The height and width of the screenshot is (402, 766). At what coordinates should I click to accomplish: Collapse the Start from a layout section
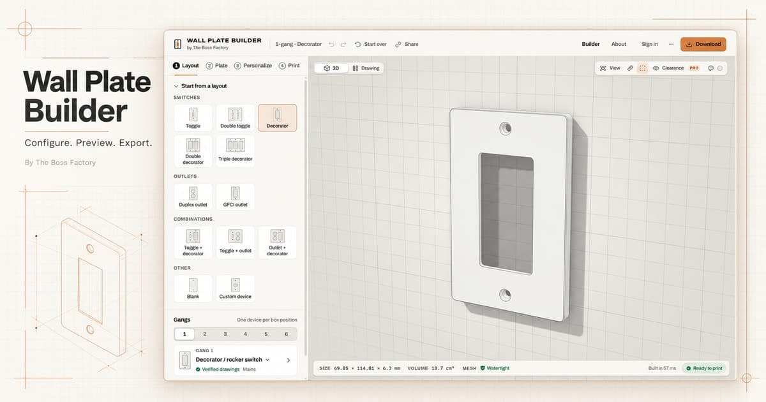pyautogui.click(x=200, y=86)
